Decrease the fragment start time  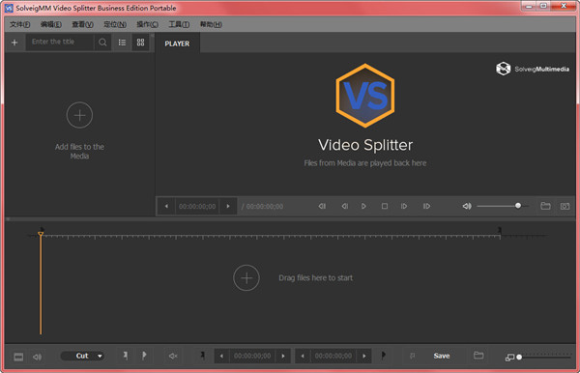(x=221, y=356)
